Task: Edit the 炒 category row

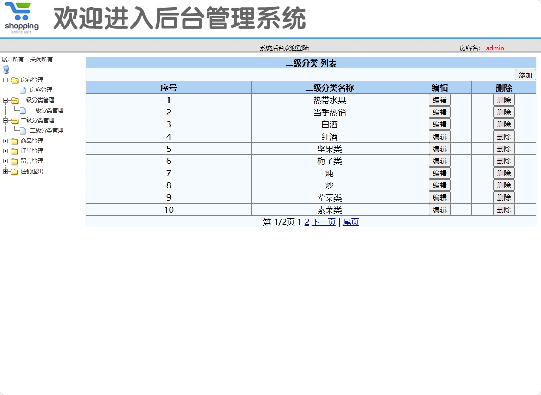Action: (x=439, y=185)
